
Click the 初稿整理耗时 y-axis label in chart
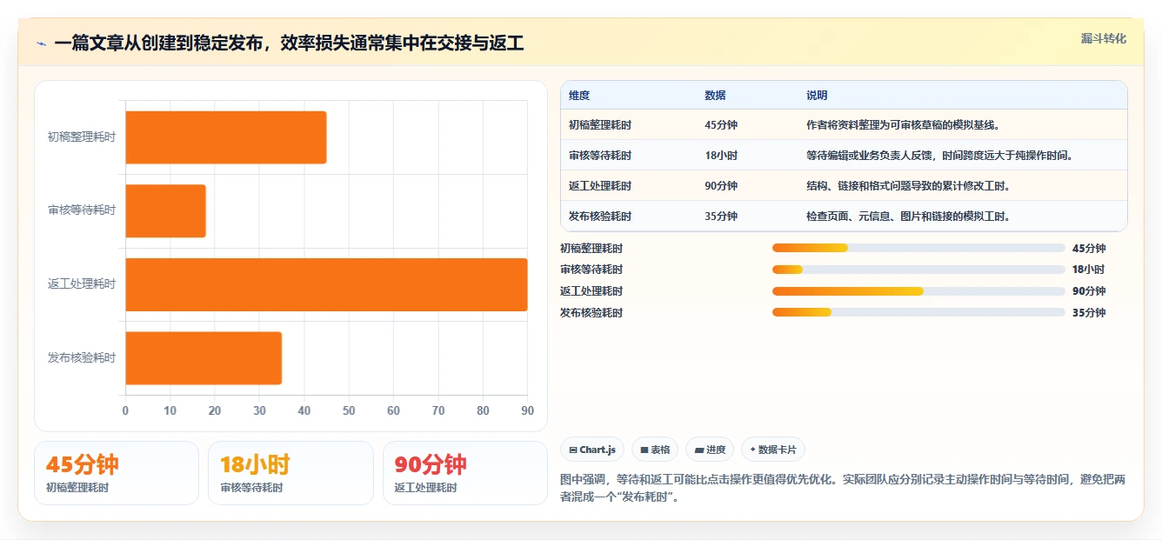pos(82,137)
